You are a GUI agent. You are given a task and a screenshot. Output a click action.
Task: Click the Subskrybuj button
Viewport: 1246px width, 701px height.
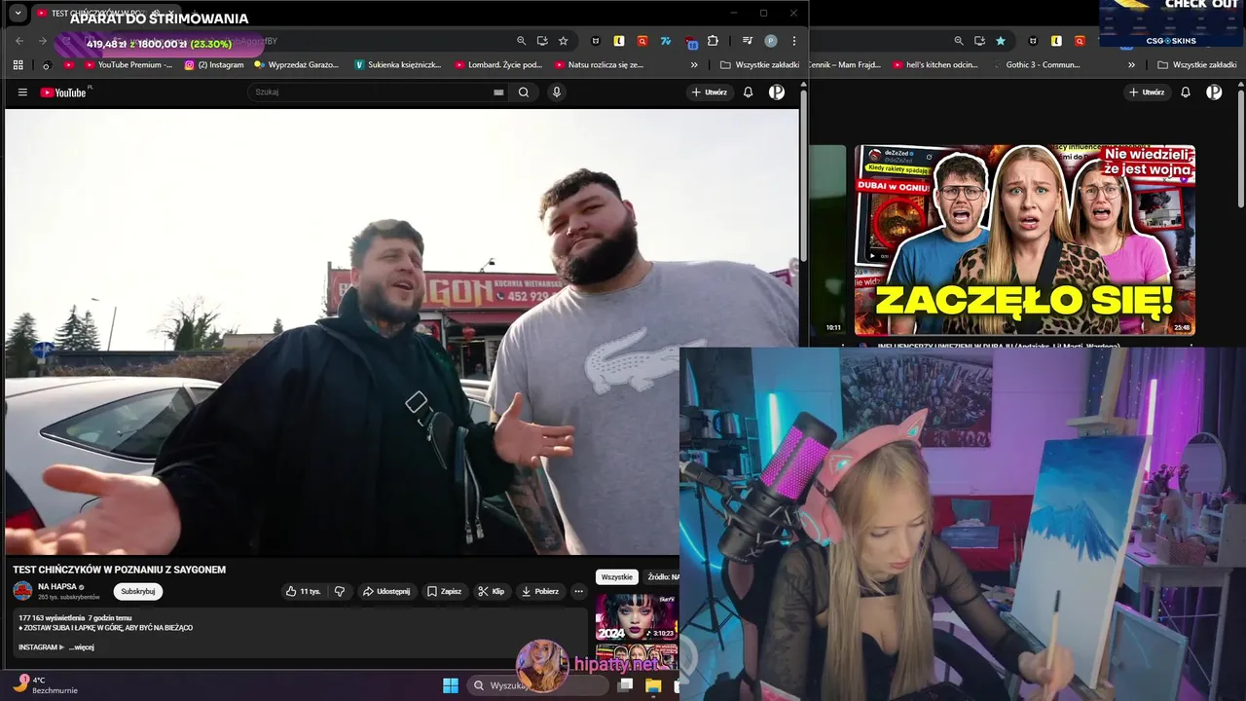[x=137, y=591]
